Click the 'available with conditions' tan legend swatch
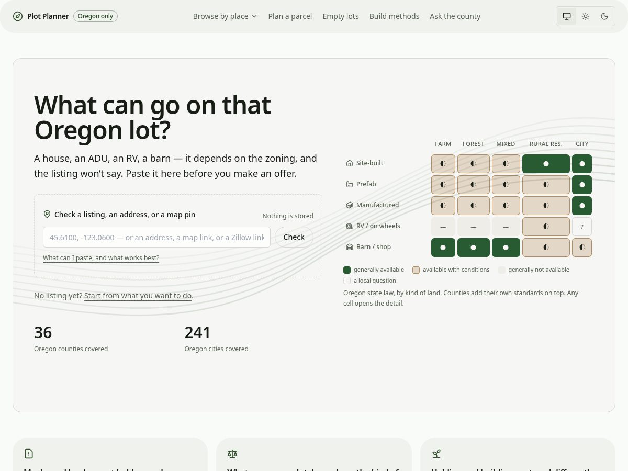This screenshot has width=628, height=471. (x=416, y=270)
